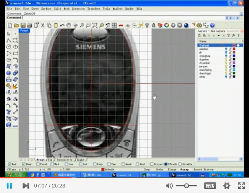The width and height of the screenshot is (249, 193).
Task: Choose the polyline tool in left sidebar
Action: [9, 41]
